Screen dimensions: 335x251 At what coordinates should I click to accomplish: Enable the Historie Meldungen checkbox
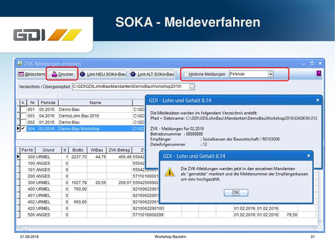point(186,74)
